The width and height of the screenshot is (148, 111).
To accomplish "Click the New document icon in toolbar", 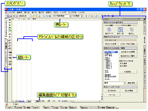I will click(x=31, y=16).
